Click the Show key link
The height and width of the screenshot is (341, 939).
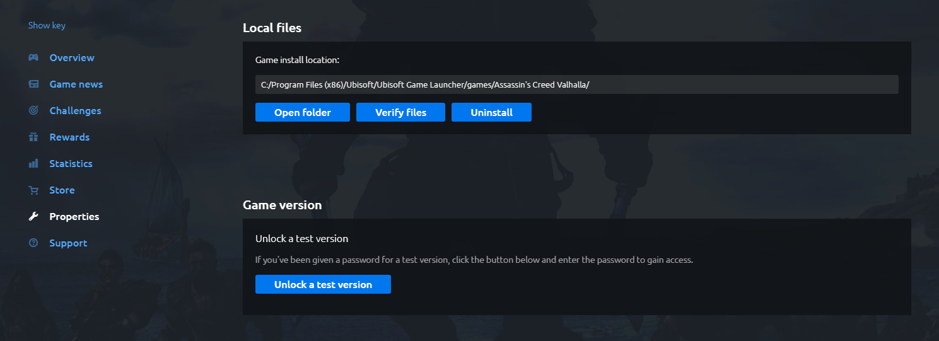point(47,26)
